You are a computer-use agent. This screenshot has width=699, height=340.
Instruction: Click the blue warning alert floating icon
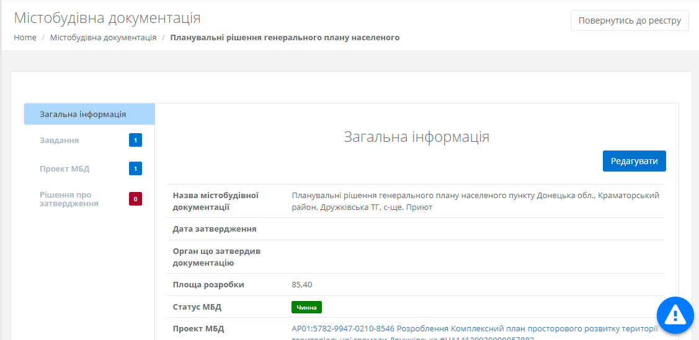point(674,315)
